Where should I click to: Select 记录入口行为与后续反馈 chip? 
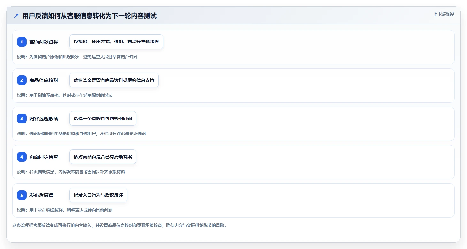point(98,195)
